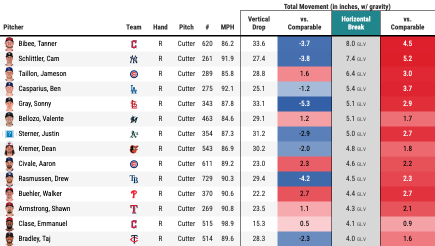Sort by the Vertical Drop header
Image resolution: width=435 pixels, height=246 pixels.
258,23
